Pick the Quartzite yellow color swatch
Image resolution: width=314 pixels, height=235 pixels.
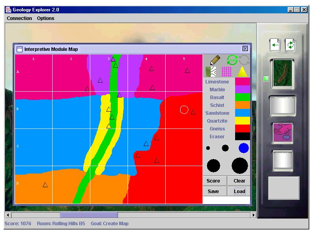(x=242, y=121)
